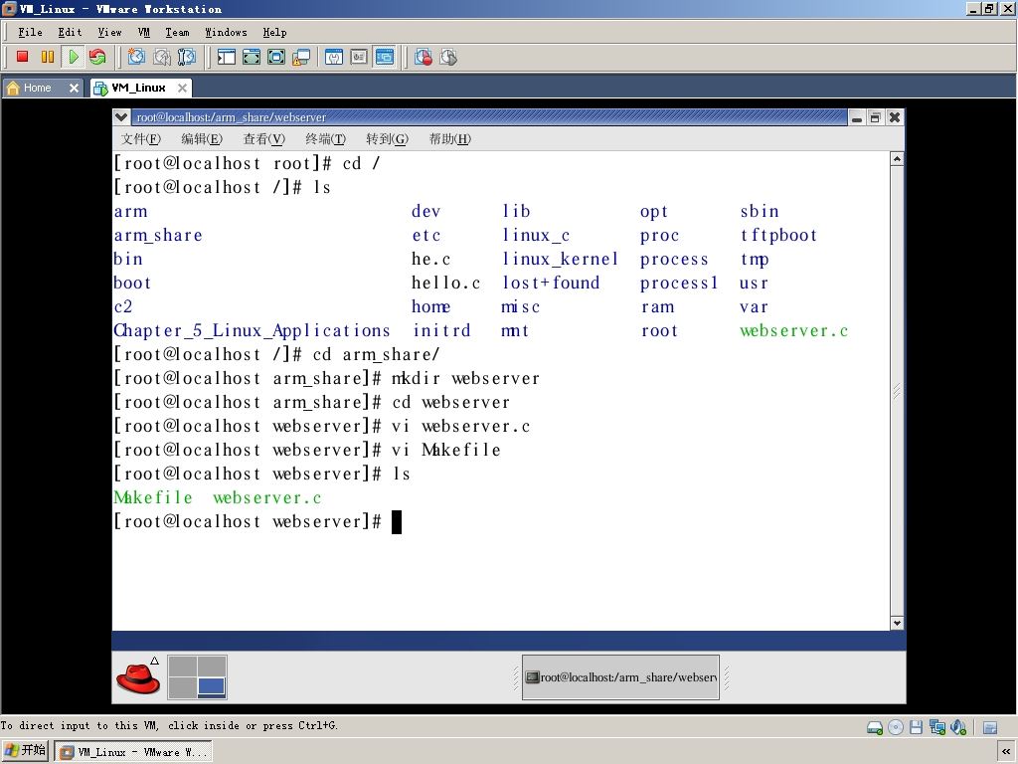Image resolution: width=1018 pixels, height=764 pixels.
Task: Open the terminal 转到(G) menu
Action: point(387,138)
